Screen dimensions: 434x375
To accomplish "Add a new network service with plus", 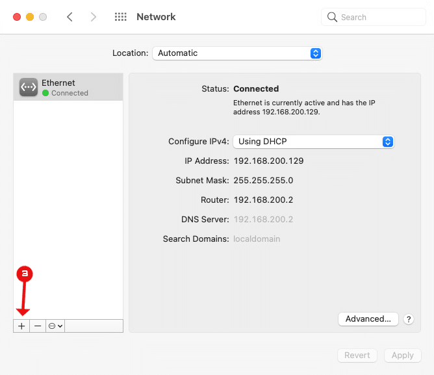I will coord(21,326).
